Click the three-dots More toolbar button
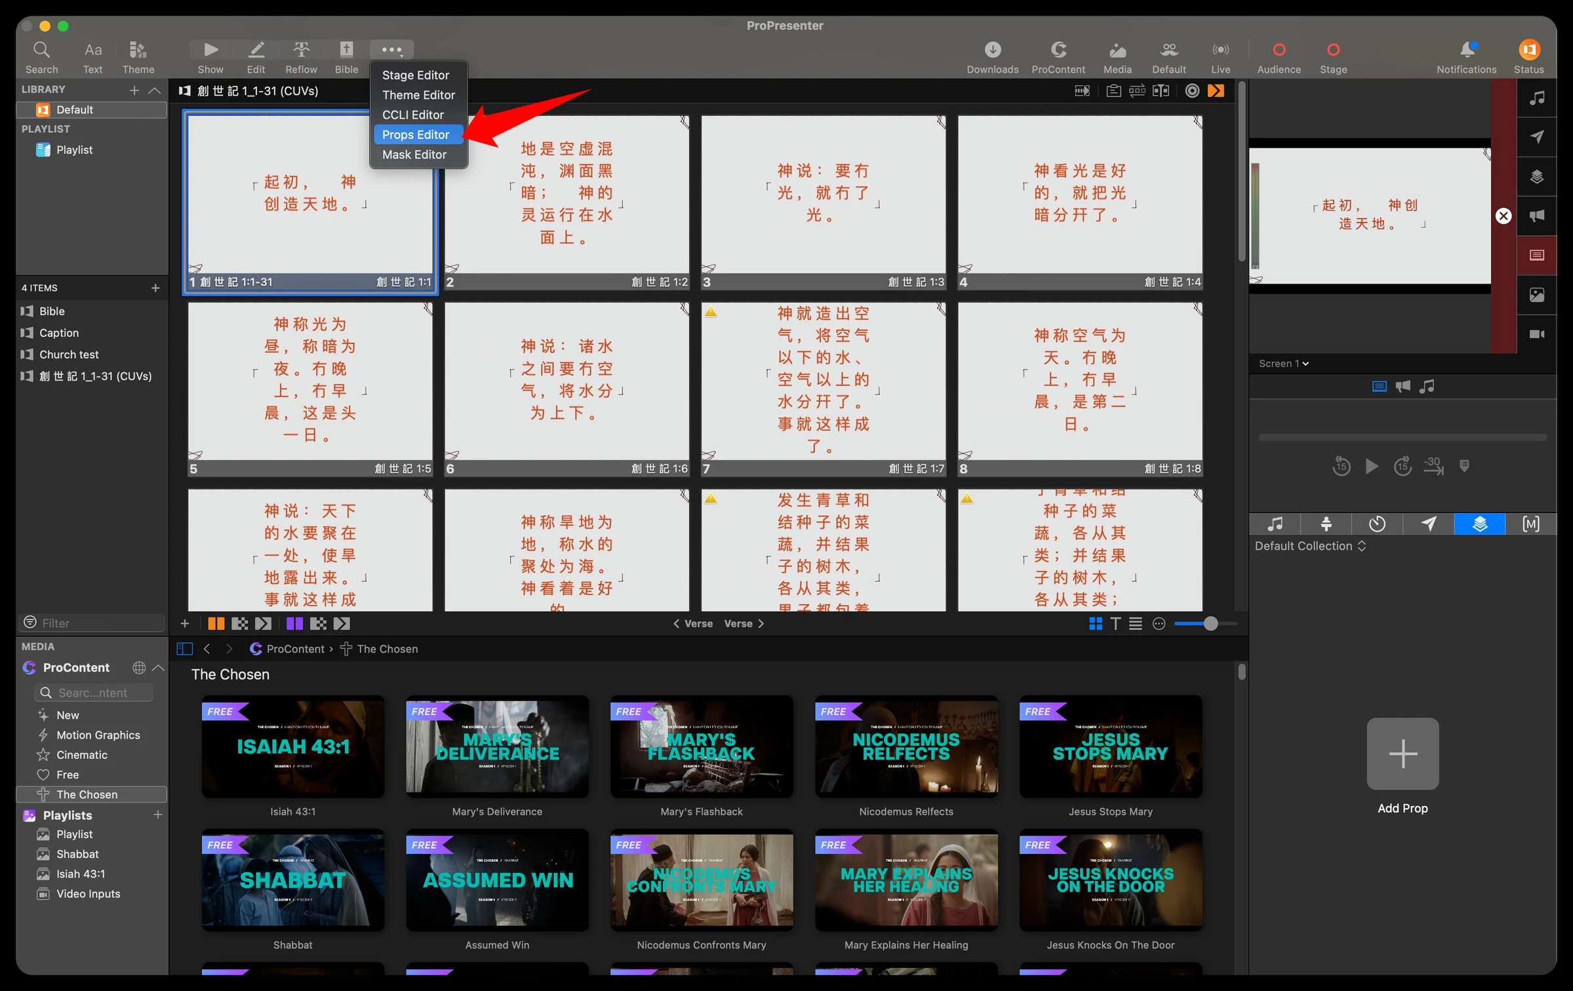This screenshot has width=1573, height=991. (391, 50)
